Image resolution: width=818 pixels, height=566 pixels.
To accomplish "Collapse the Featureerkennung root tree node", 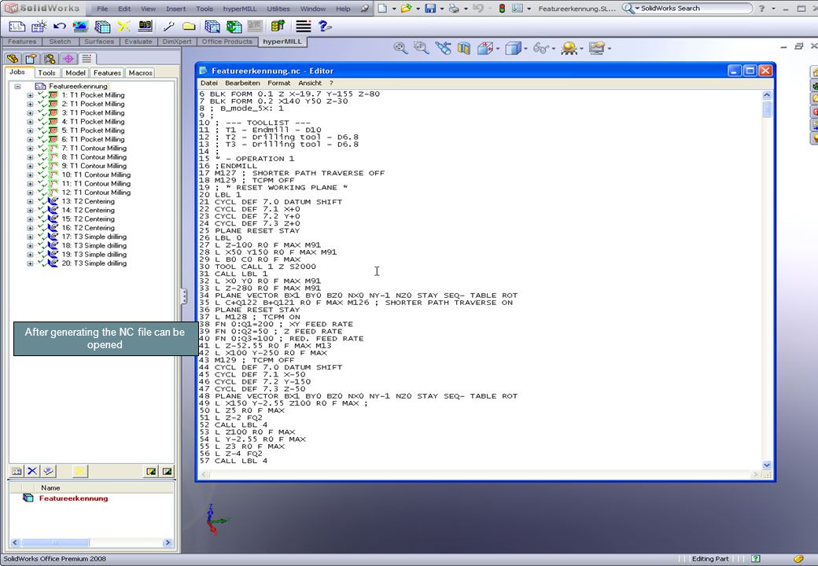I will (18, 86).
